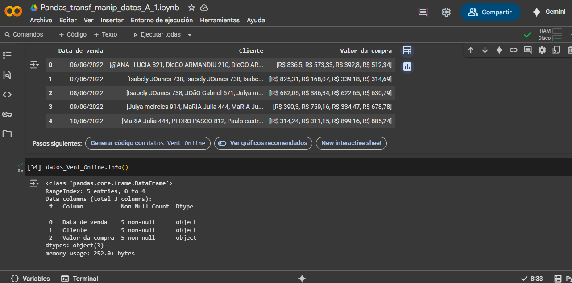Select the date cell 06/06/2022
572x283 pixels.
(87, 65)
